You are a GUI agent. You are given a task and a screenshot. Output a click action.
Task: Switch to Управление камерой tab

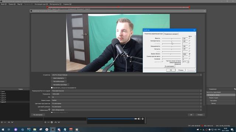click(171, 34)
